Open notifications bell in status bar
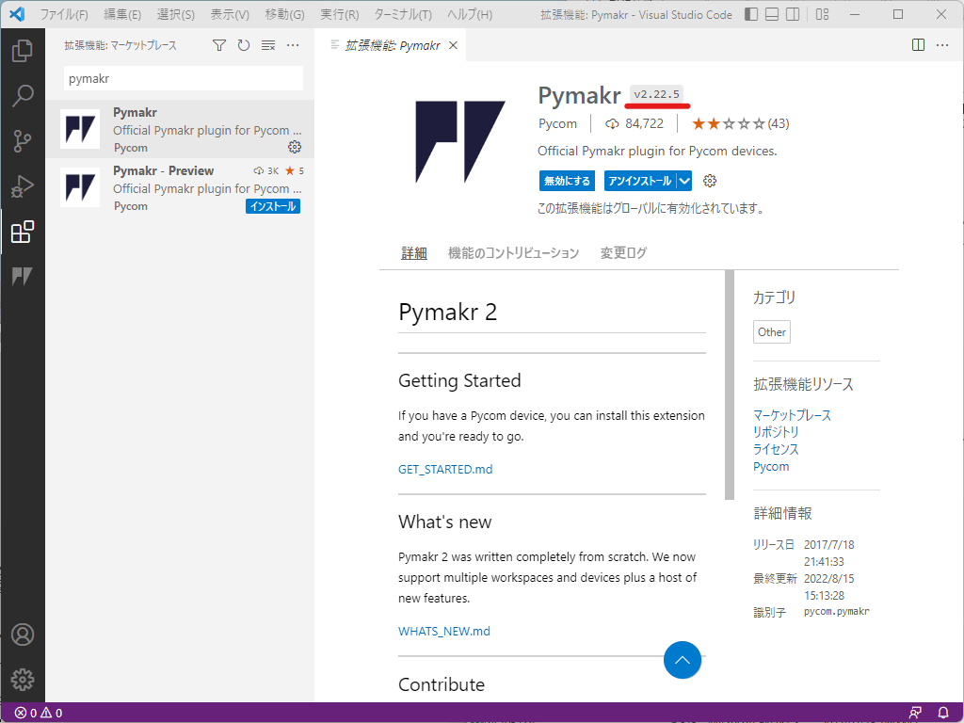 click(x=943, y=713)
